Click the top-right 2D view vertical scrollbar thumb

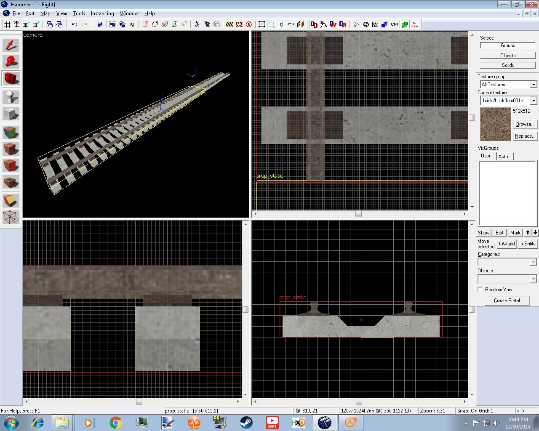coord(472,118)
